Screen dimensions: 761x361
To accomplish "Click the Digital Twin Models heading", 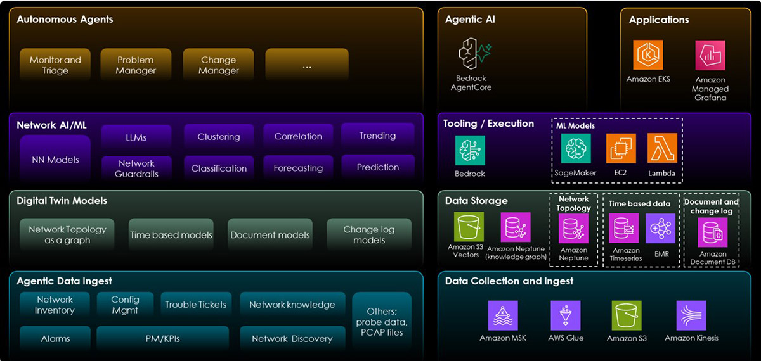I will click(x=62, y=200).
